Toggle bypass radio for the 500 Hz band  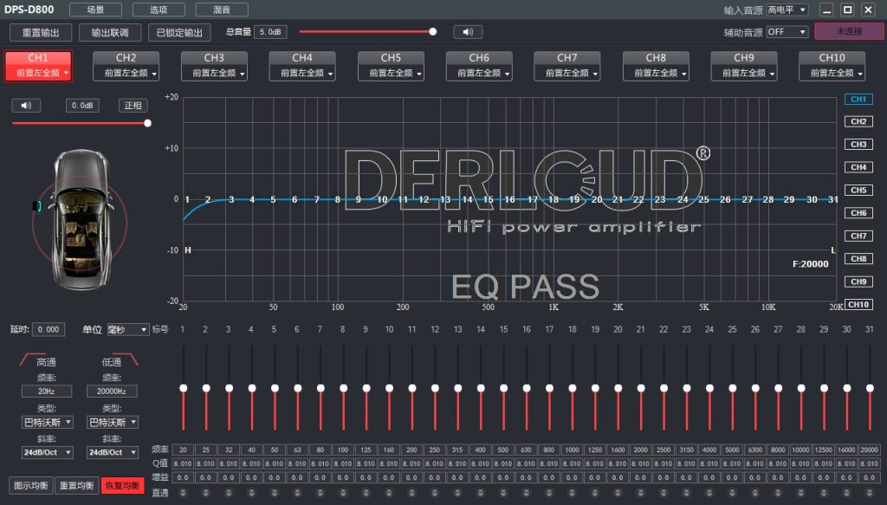503,493
